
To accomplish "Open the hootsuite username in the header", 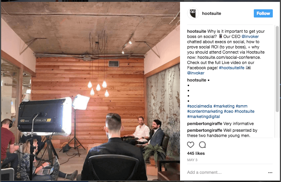I will 211,13.
